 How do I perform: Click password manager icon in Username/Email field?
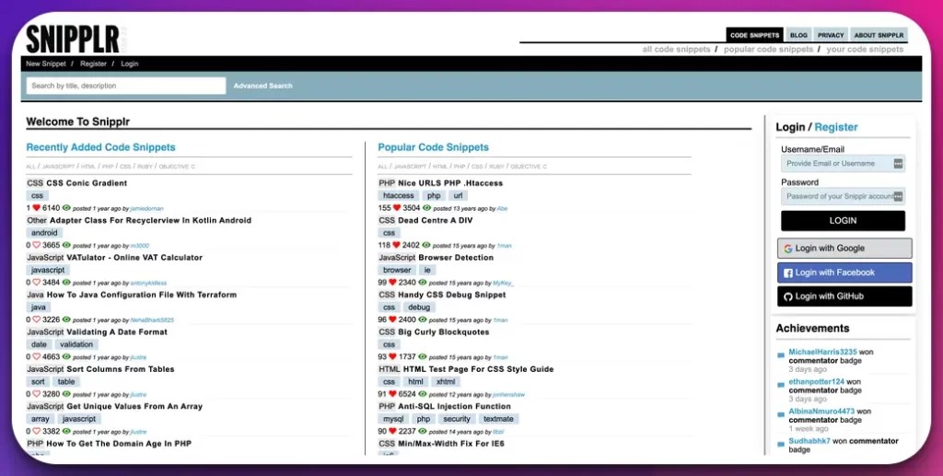[898, 164]
